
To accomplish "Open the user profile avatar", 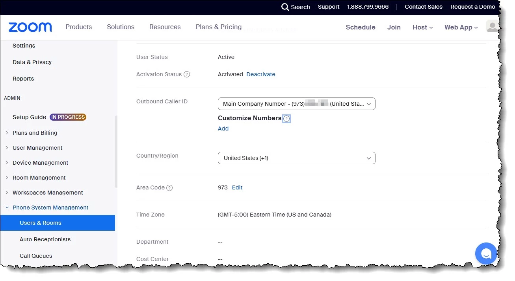I will 492,26.
